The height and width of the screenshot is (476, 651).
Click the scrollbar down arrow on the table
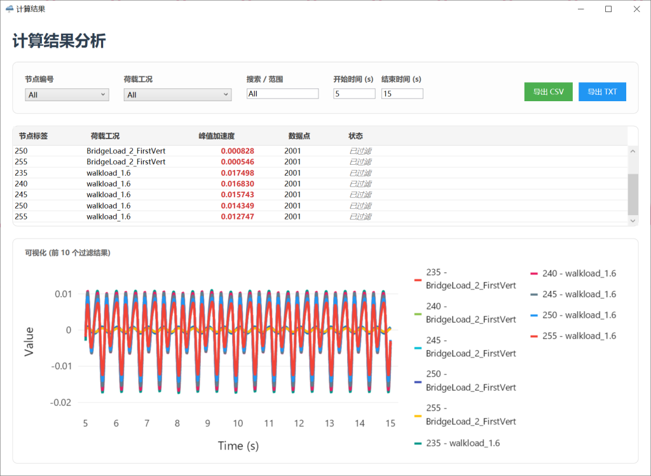632,220
